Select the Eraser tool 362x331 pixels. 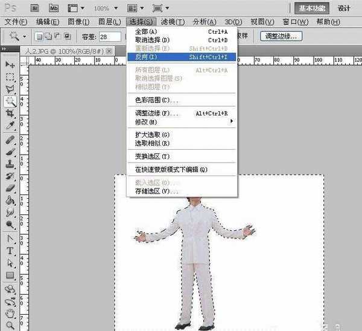10,188
